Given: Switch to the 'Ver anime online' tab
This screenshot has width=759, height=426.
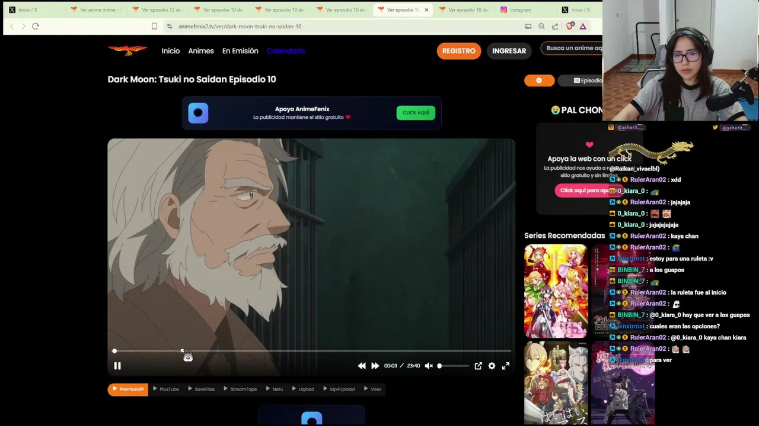Looking at the screenshot, I should tap(95, 9).
